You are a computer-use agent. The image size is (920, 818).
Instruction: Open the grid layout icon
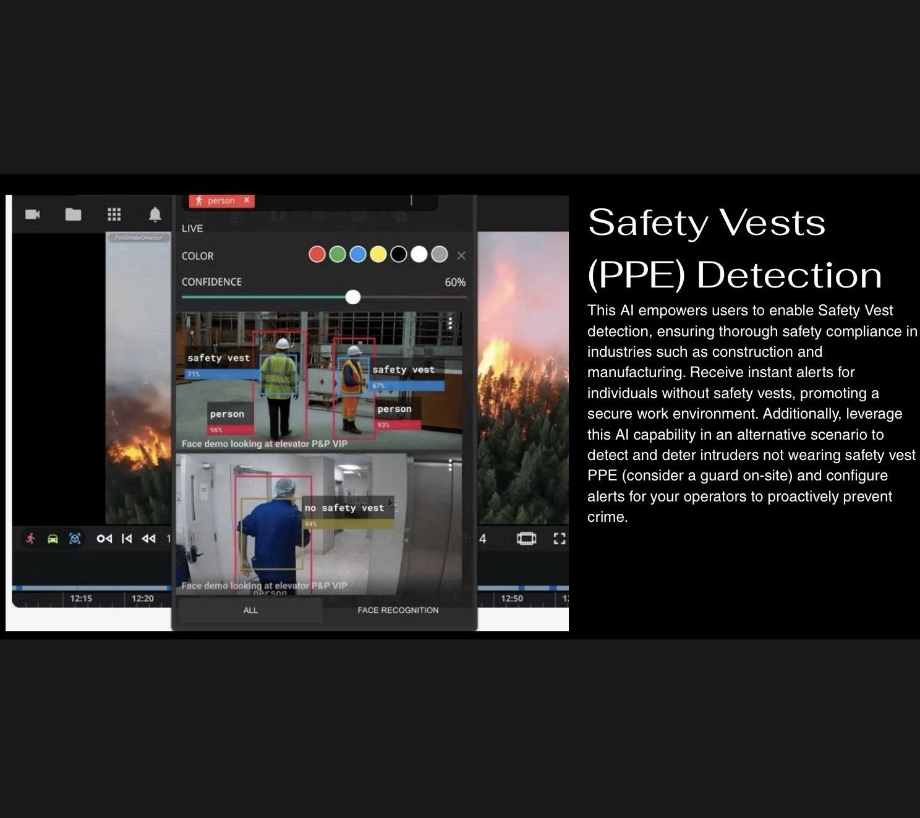tap(114, 214)
